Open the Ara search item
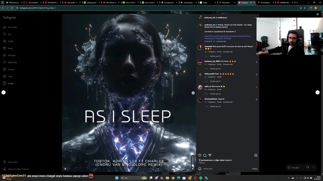Image resolution: width=323 pixels, height=181 pixels. coord(7,34)
